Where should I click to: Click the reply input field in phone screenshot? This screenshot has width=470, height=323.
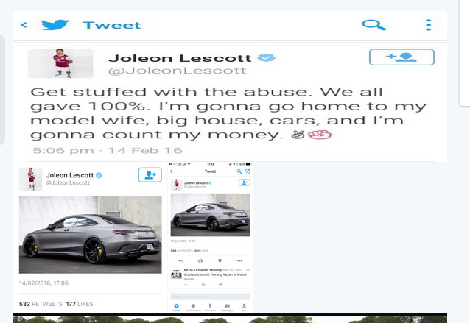point(210,297)
